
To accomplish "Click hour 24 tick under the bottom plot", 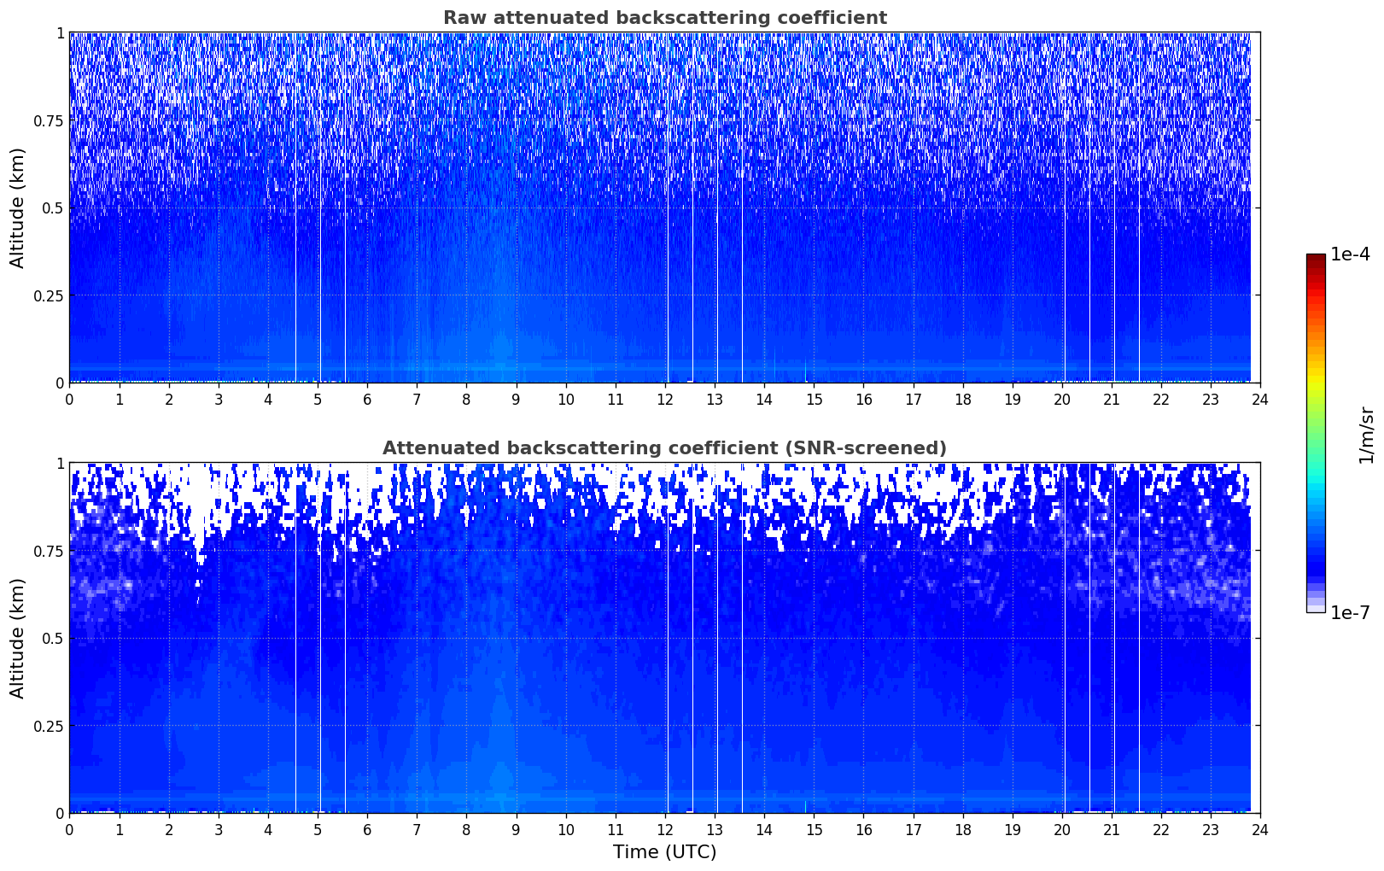I will (x=1260, y=829).
